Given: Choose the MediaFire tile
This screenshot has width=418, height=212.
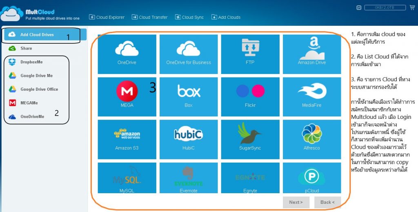Looking at the screenshot, I should [312, 97].
